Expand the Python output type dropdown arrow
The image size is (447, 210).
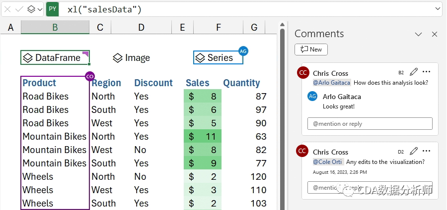(40, 9)
